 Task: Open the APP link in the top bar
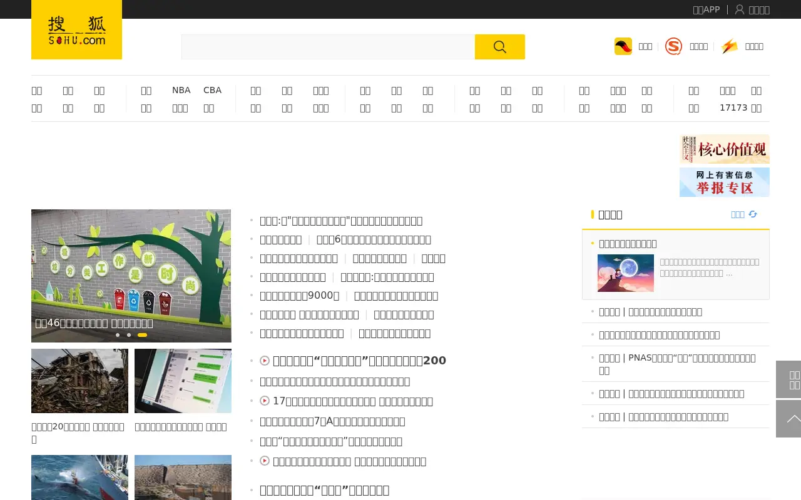coord(707,9)
